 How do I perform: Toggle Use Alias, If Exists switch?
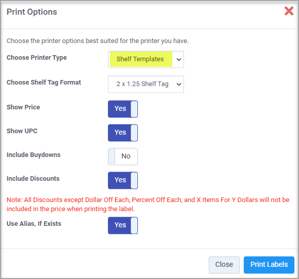pyautogui.click(x=123, y=225)
